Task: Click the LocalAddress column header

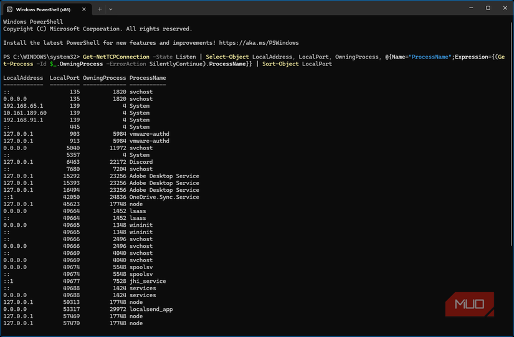Action: point(23,78)
